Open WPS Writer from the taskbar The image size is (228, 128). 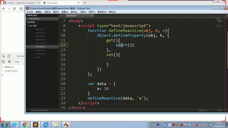46,125
